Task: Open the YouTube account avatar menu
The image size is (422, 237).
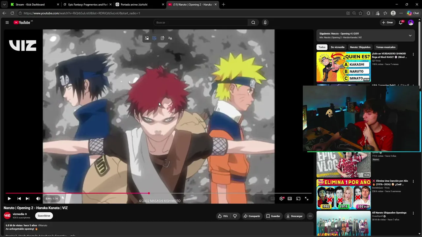Action: pos(411,22)
